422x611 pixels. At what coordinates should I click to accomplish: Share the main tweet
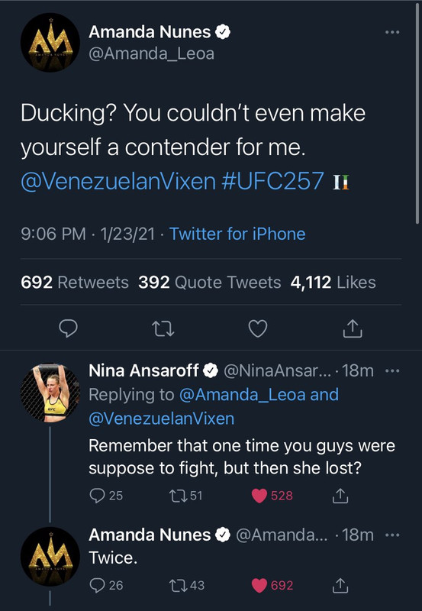coord(353,328)
